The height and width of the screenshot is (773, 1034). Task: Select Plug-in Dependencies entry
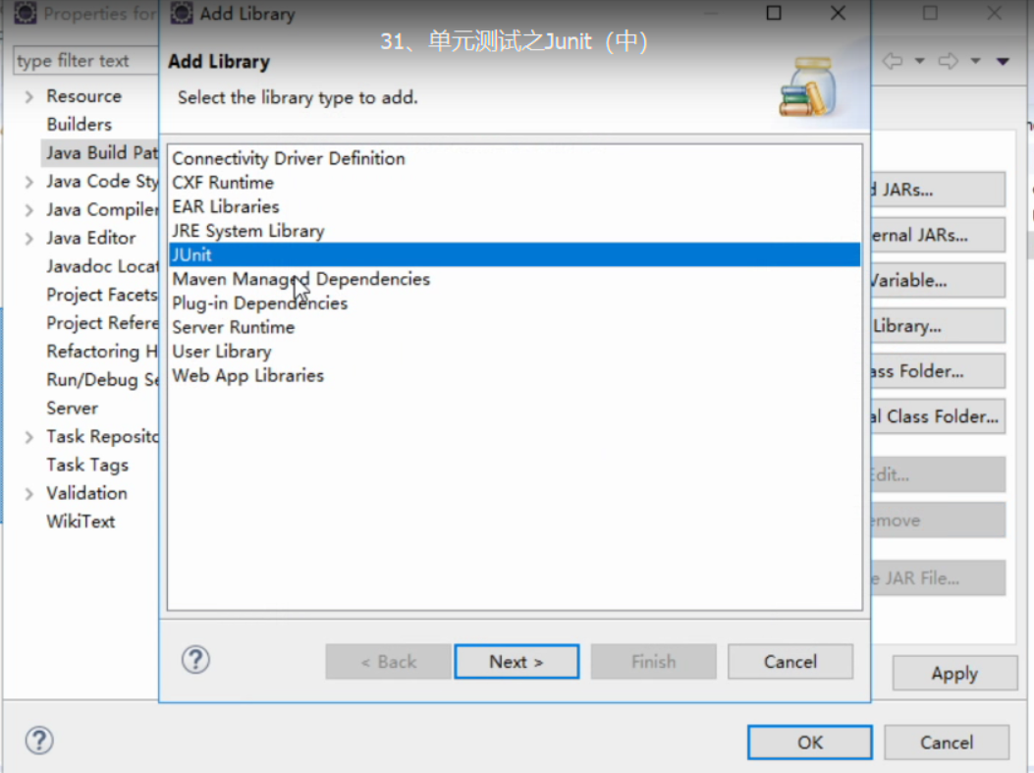pyautogui.click(x=515, y=304)
